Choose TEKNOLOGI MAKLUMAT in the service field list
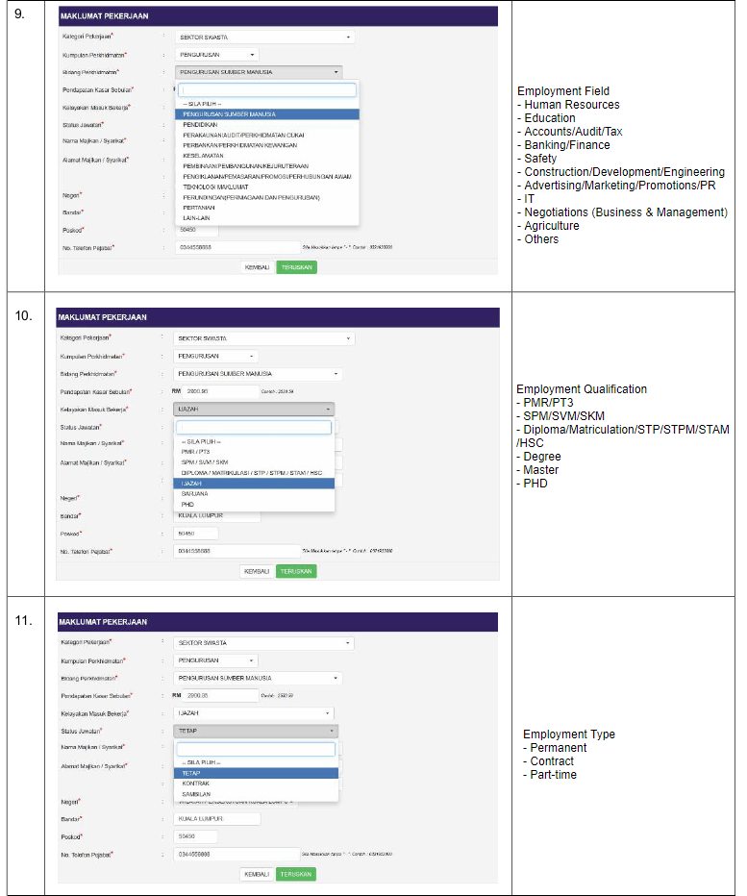747x896 pixels. (x=214, y=187)
